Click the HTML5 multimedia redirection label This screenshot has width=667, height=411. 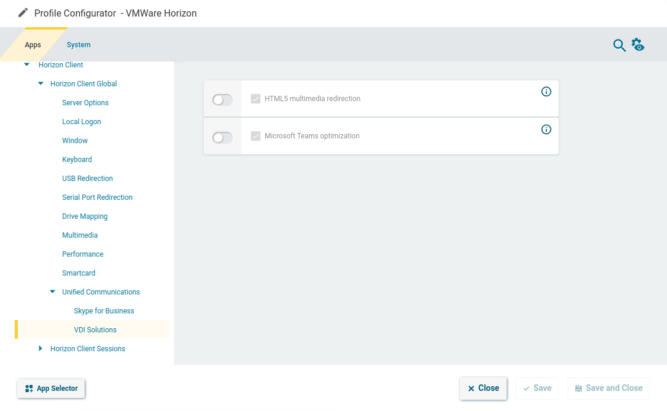coord(312,99)
